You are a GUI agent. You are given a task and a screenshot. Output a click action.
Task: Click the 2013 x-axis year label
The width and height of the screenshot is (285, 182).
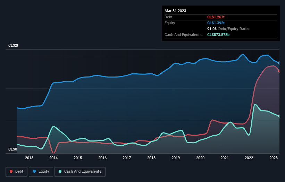[x=29, y=158]
